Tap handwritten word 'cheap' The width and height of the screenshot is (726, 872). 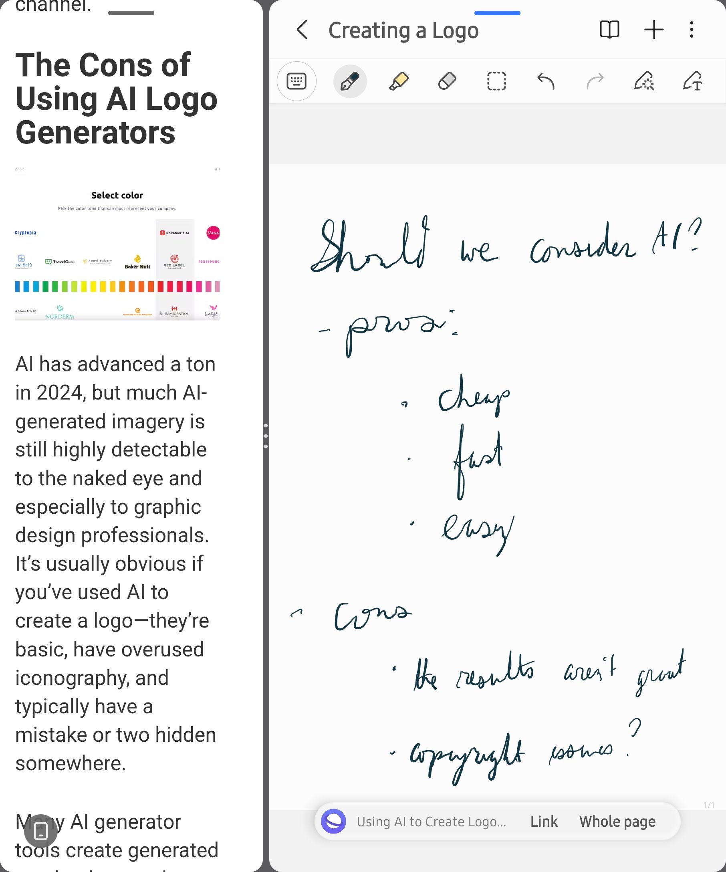point(474,395)
